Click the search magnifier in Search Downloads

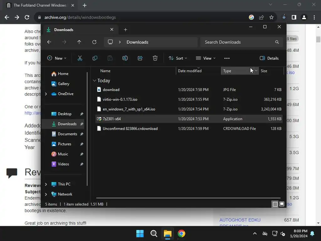[277, 42]
